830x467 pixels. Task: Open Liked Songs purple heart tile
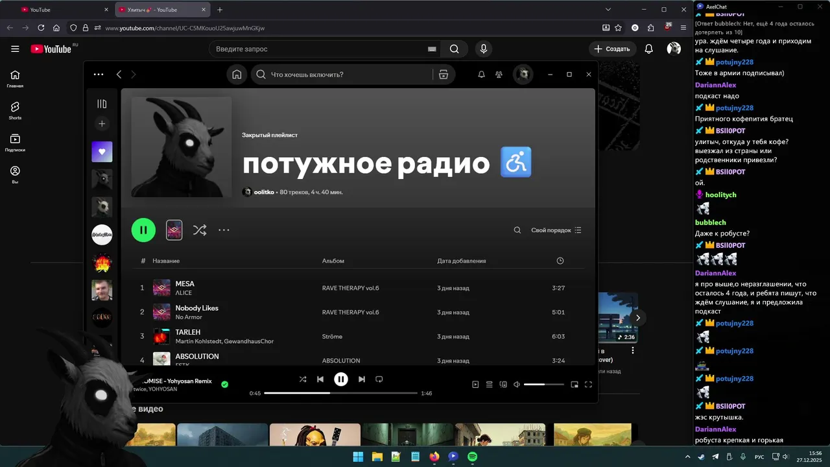coord(102,152)
